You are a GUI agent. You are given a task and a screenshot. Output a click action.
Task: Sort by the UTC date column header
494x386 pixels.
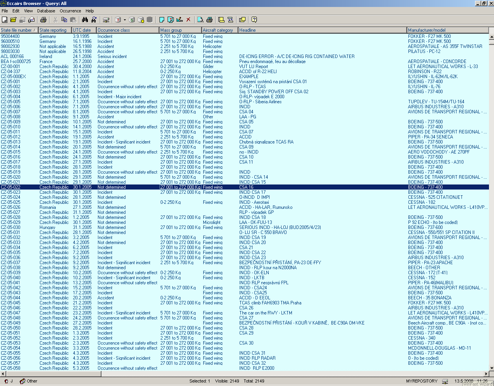(x=84, y=30)
